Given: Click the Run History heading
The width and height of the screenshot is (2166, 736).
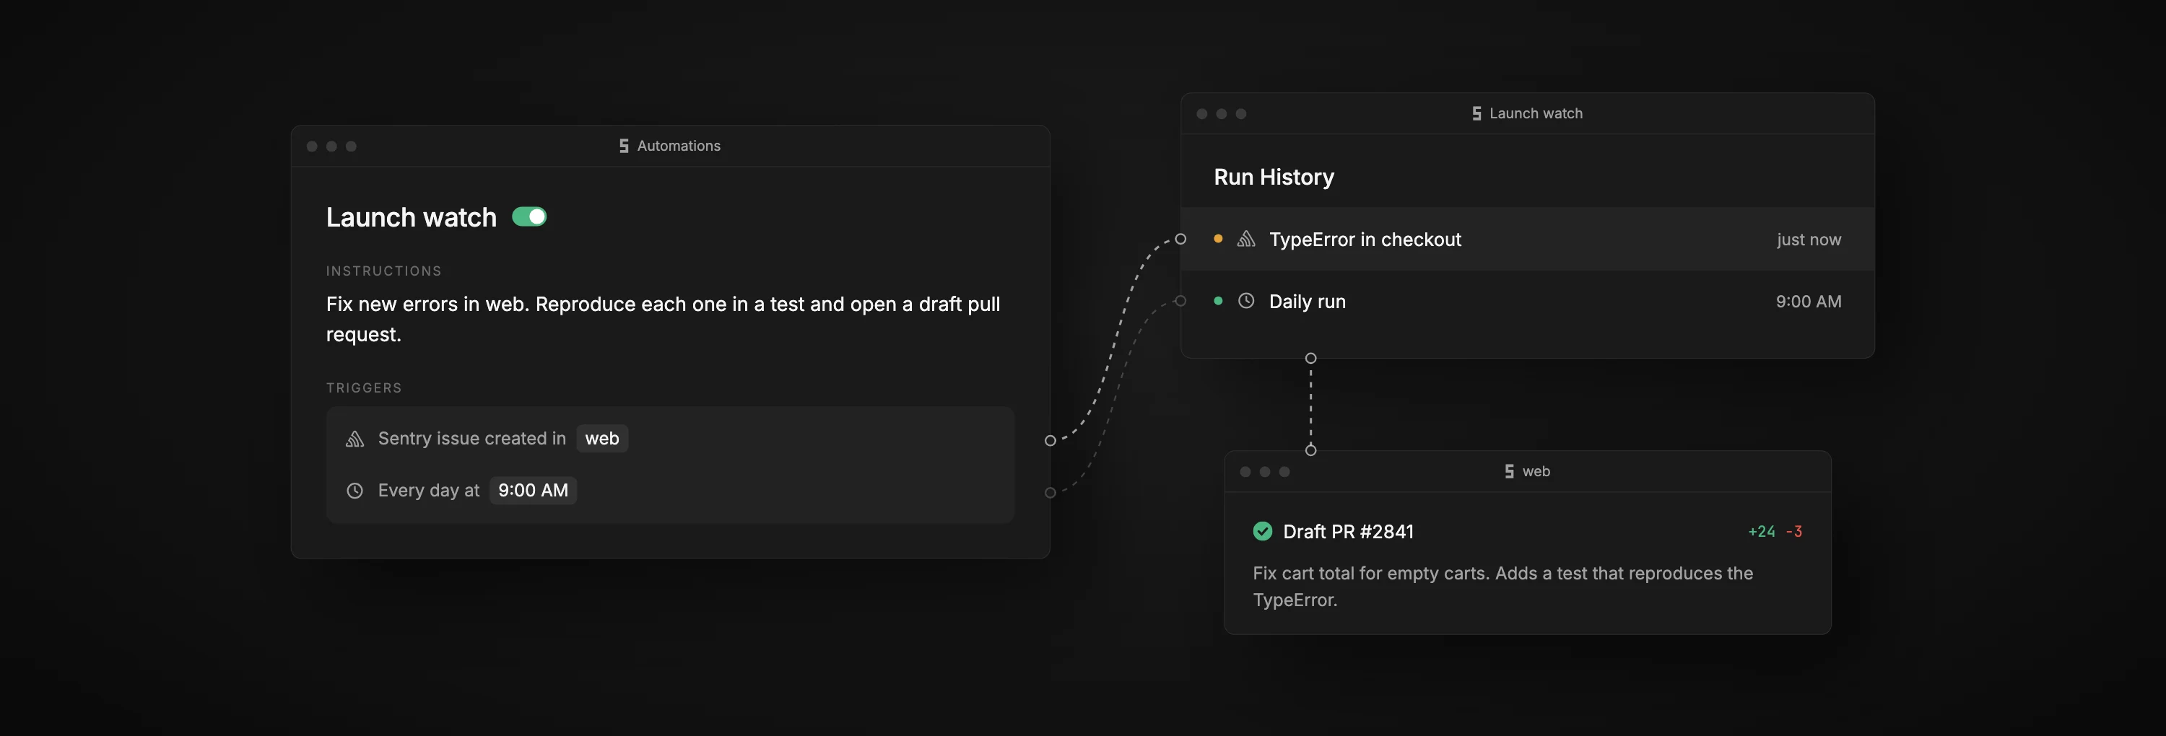Looking at the screenshot, I should (1274, 178).
